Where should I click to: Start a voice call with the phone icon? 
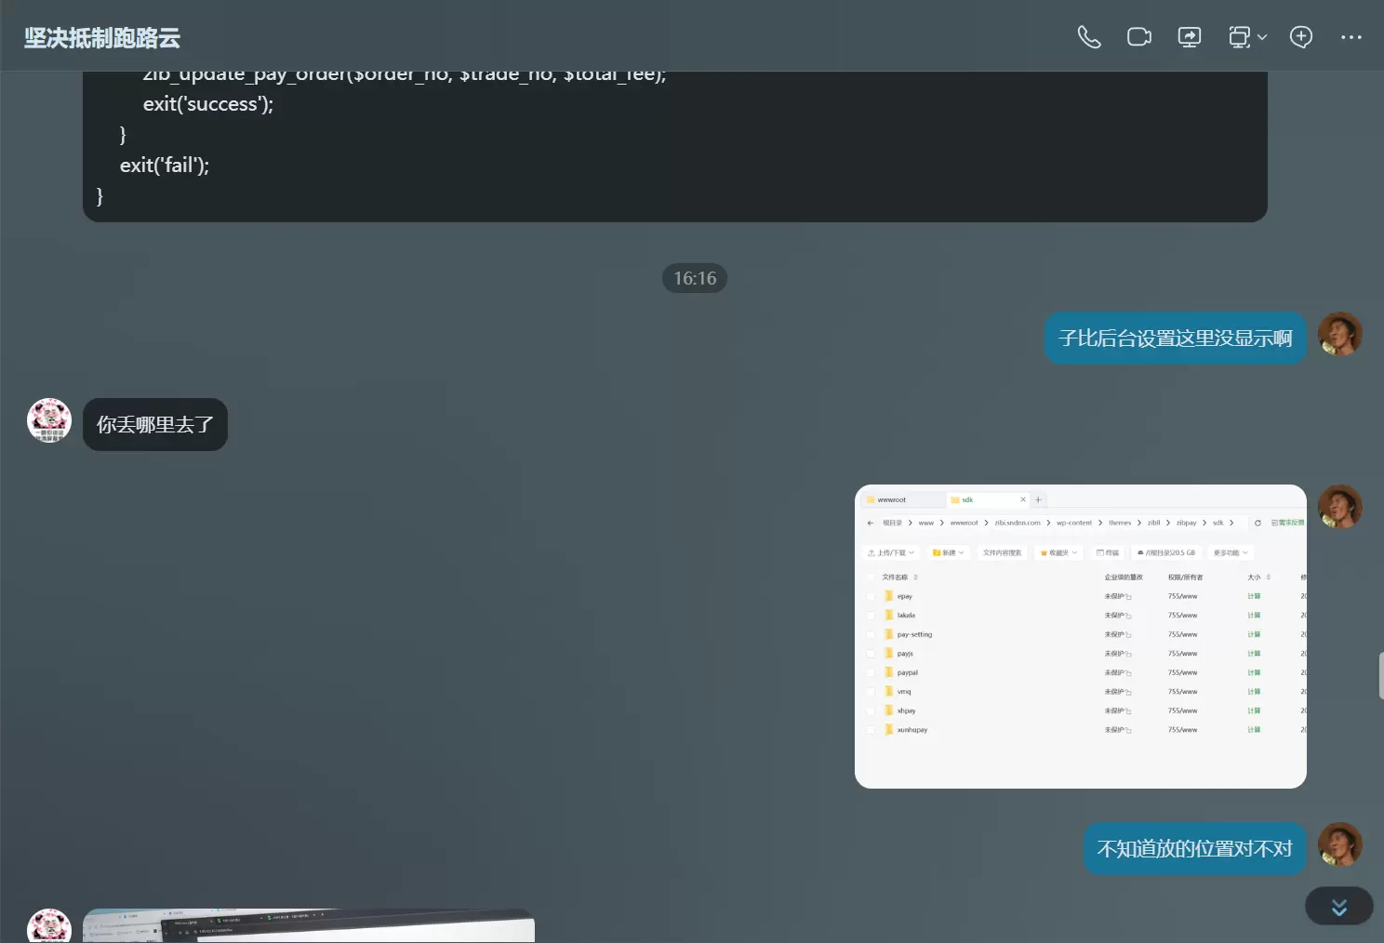point(1089,37)
